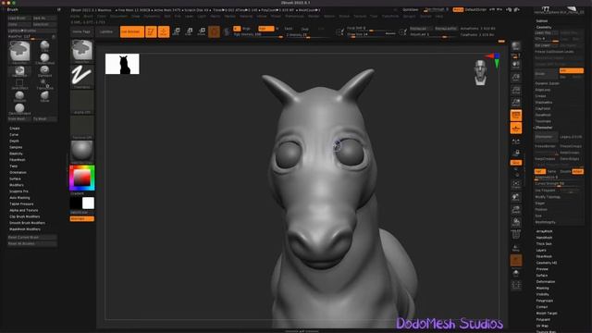Click the color picker square

pos(82,178)
